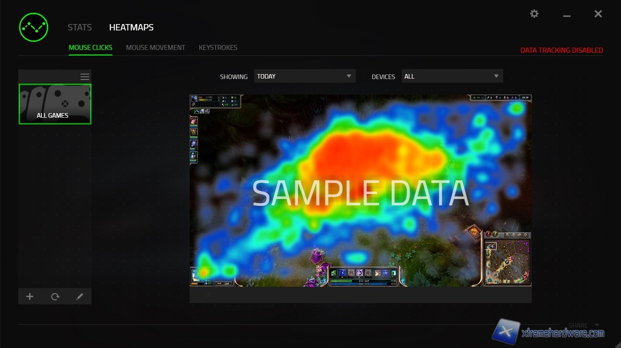Show the MOUSE MOVEMENT heatmap

pyautogui.click(x=156, y=47)
